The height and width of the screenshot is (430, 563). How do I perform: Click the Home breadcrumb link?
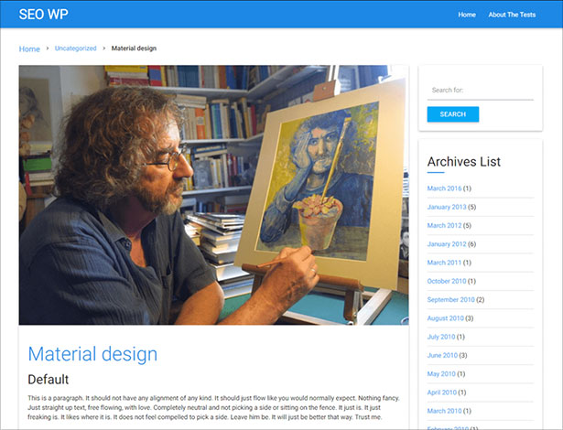29,48
